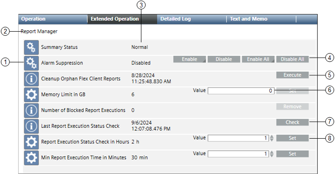The height and width of the screenshot is (174, 335).
Task: Click Enable for Alarm Suppression
Action: (x=189, y=59)
